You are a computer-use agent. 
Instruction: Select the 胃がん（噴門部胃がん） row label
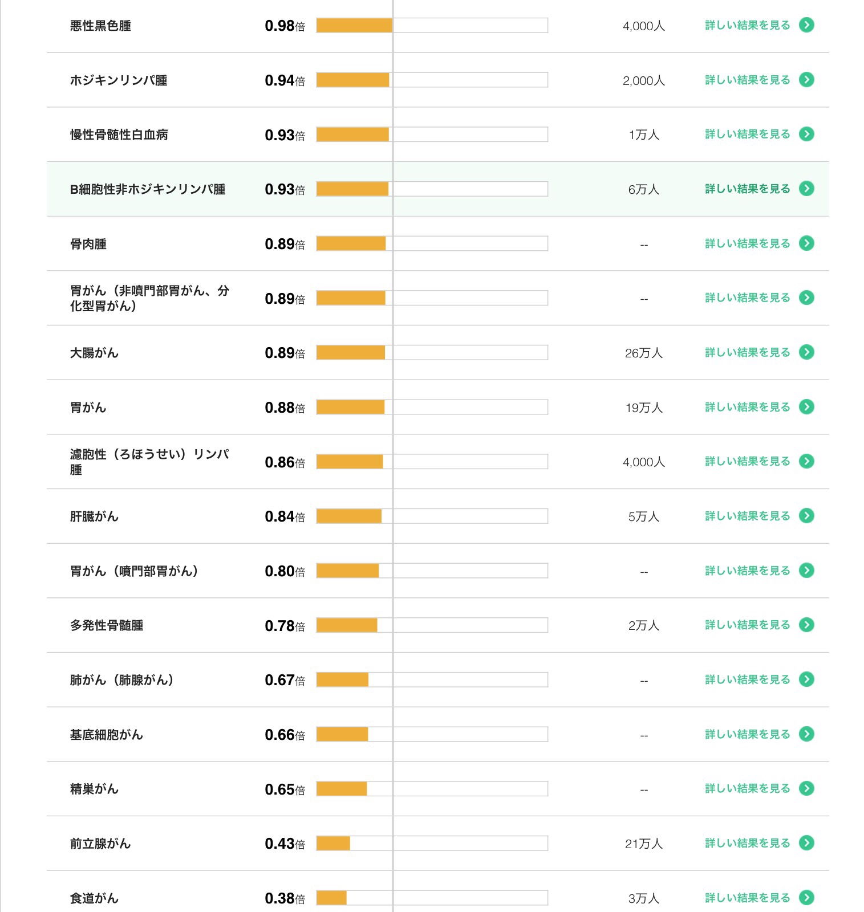pos(134,571)
